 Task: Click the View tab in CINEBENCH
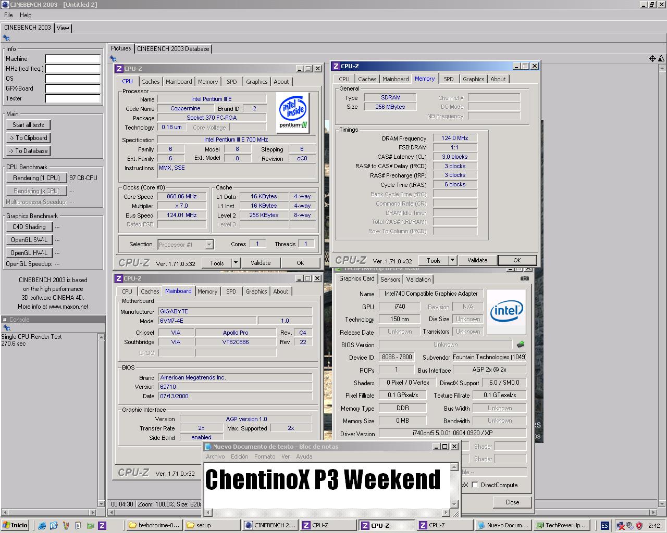(63, 28)
